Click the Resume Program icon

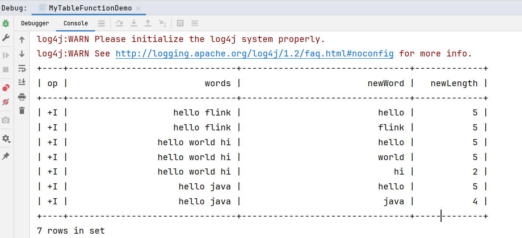pos(6,55)
